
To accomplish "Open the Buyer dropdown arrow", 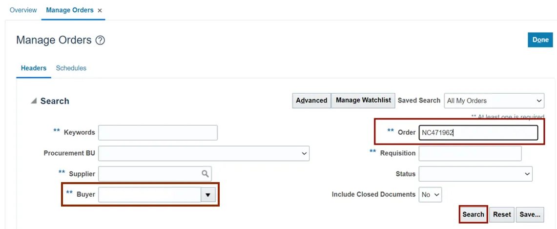I will pyautogui.click(x=208, y=195).
